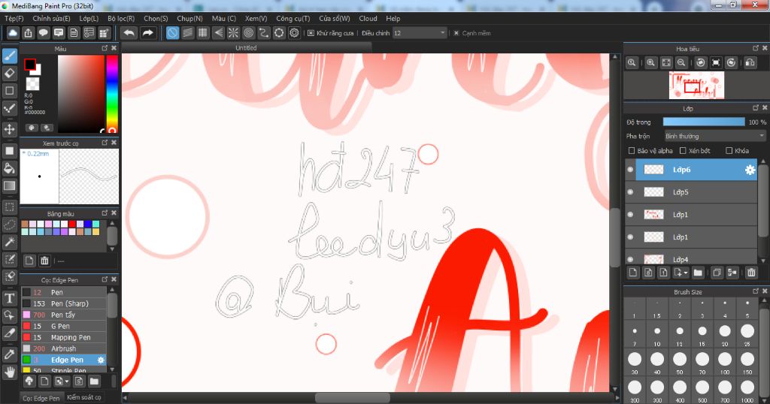Hide layer Lớp6
The height and width of the screenshot is (404, 770).
(631, 170)
